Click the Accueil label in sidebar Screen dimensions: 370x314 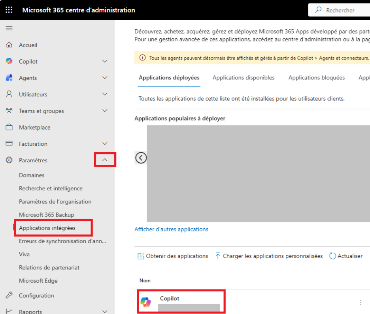pyautogui.click(x=28, y=45)
